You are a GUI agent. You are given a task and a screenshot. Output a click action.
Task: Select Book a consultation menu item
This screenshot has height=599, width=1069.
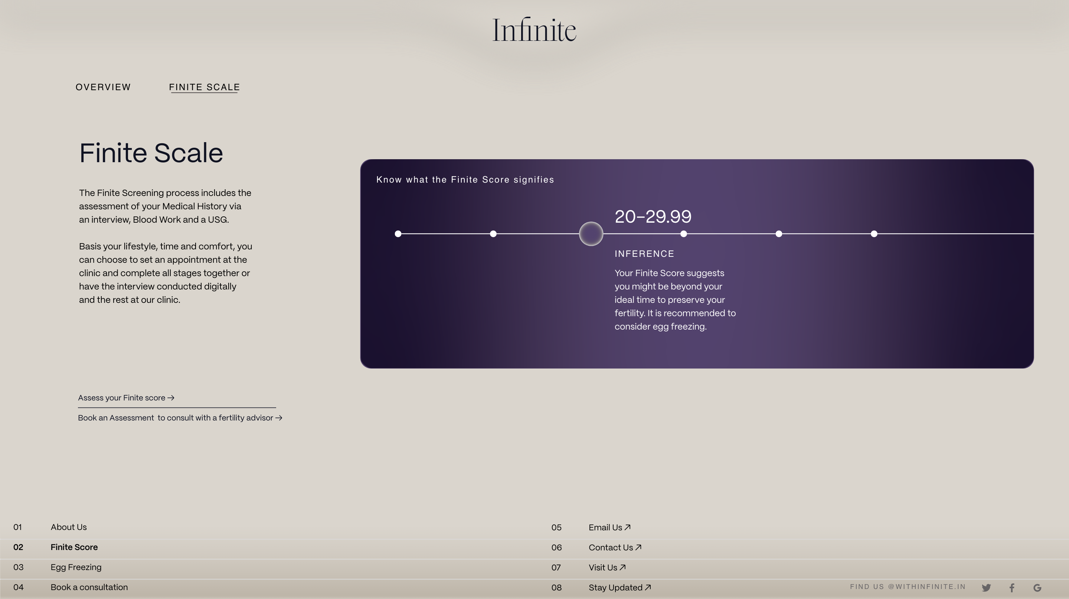pyautogui.click(x=89, y=587)
